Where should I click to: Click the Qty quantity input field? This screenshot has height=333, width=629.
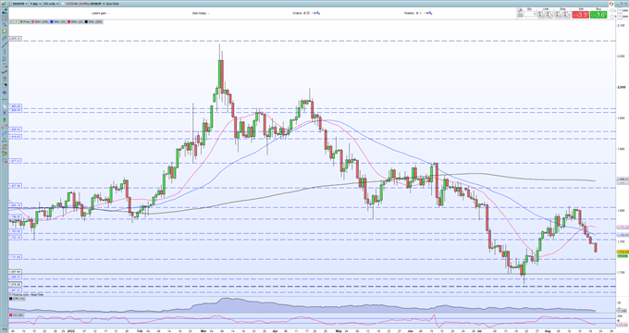pyautogui.click(x=529, y=14)
